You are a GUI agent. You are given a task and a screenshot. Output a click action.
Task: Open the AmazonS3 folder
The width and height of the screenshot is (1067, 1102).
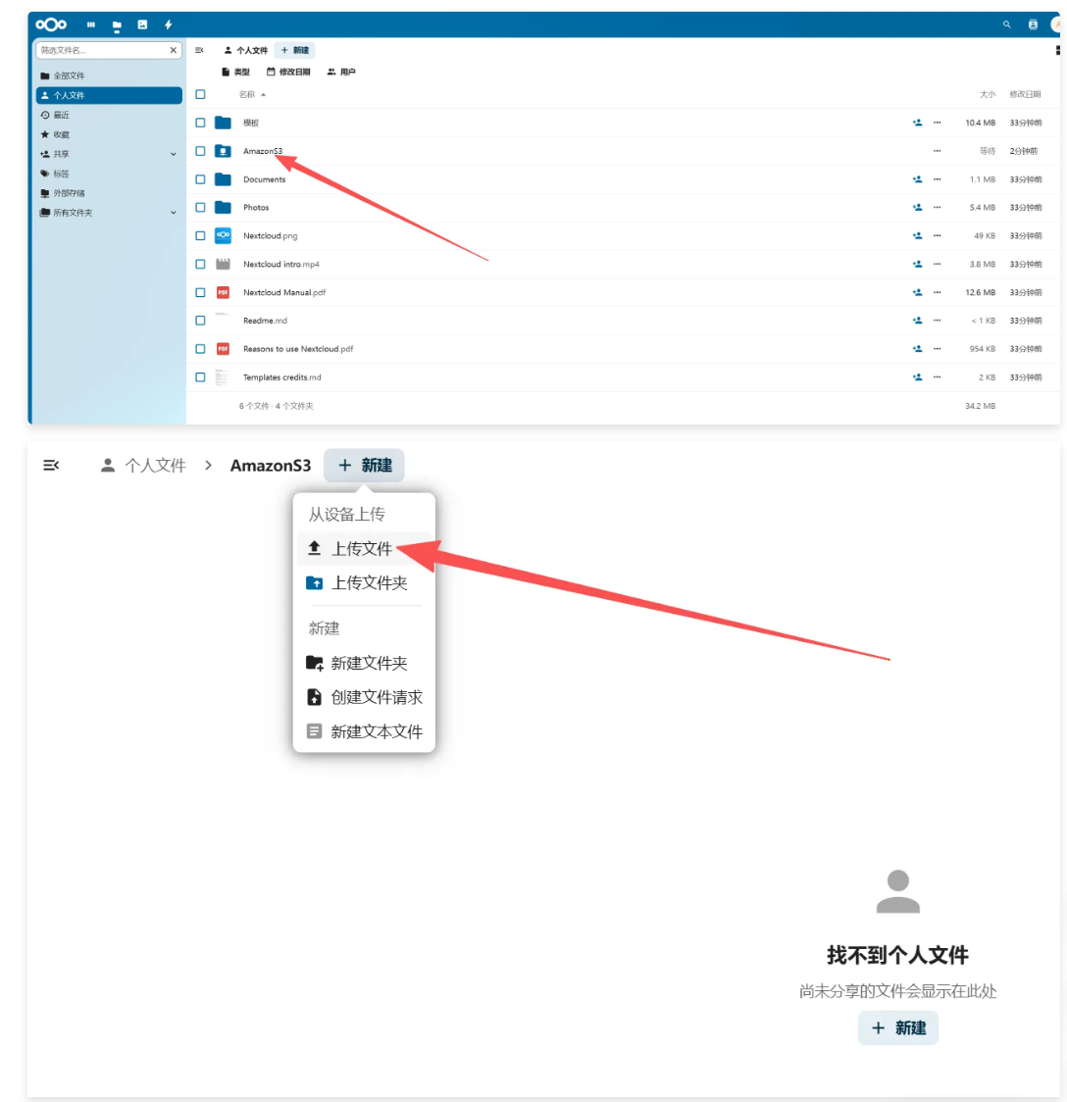coord(262,151)
